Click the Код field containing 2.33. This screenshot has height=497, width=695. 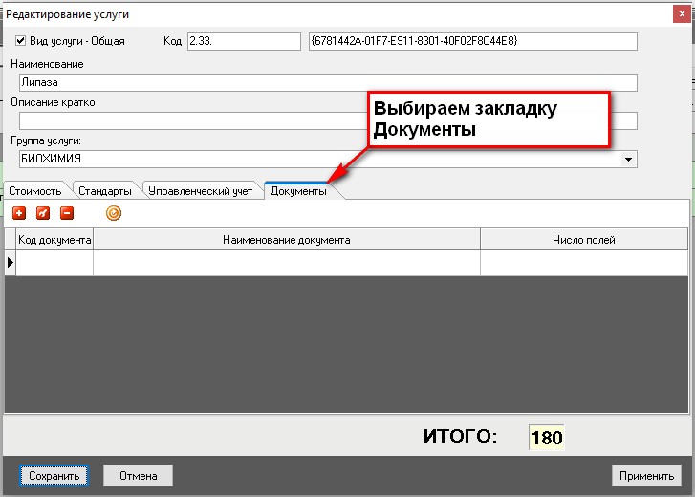pos(244,41)
